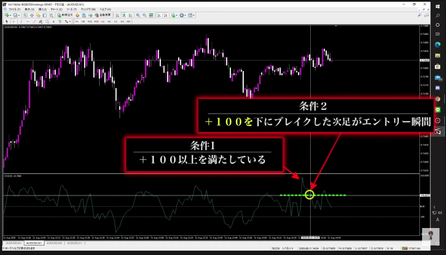Open Google Chrome from the taskbar
Image resolution: width=446 pixels, height=255 pixels.
437,99
